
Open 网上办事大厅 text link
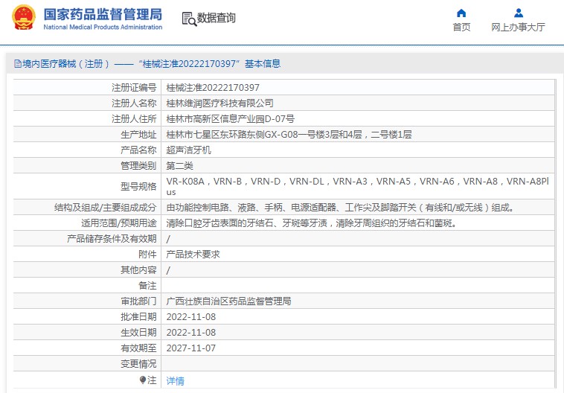pos(519,27)
